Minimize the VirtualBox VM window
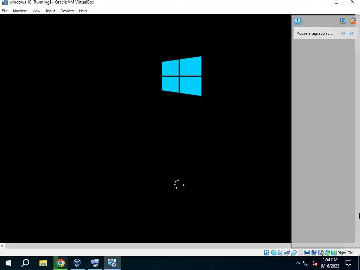 [x=321, y=2]
